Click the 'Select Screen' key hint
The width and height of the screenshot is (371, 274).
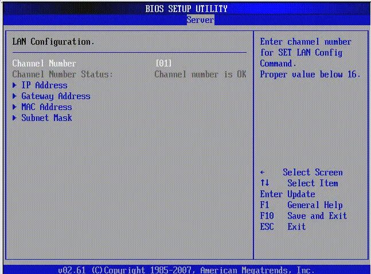[313, 173]
